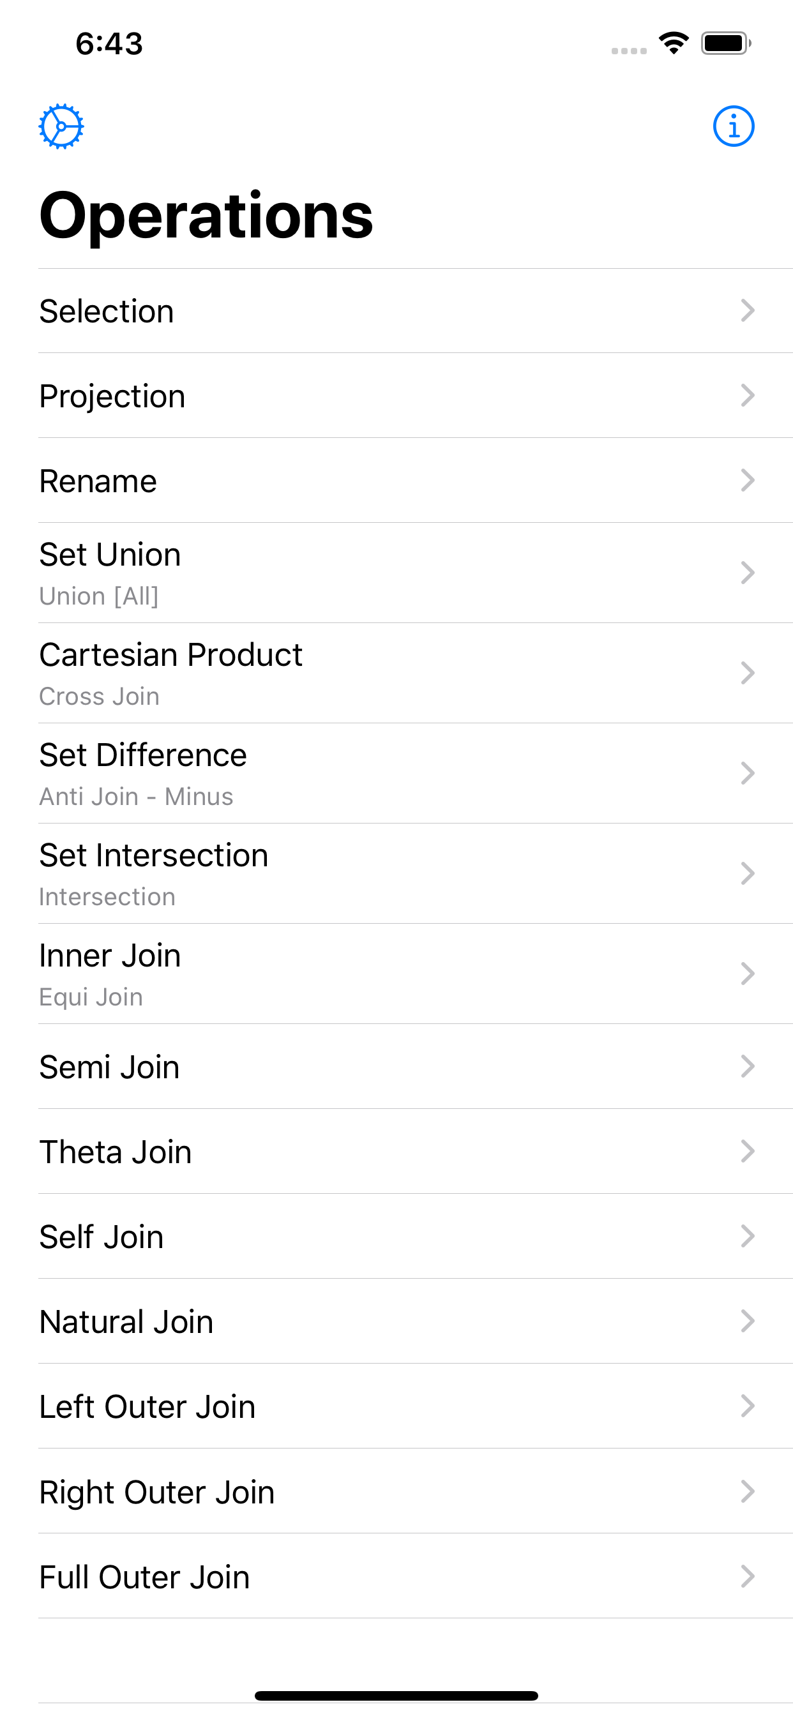Tap the info circle icon

[733, 126]
